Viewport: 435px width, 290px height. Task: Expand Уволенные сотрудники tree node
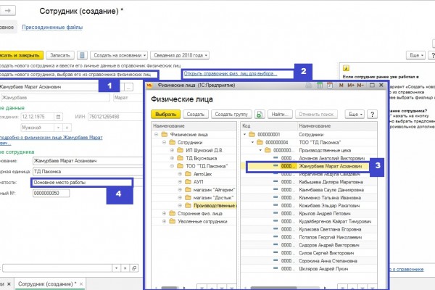(164, 221)
